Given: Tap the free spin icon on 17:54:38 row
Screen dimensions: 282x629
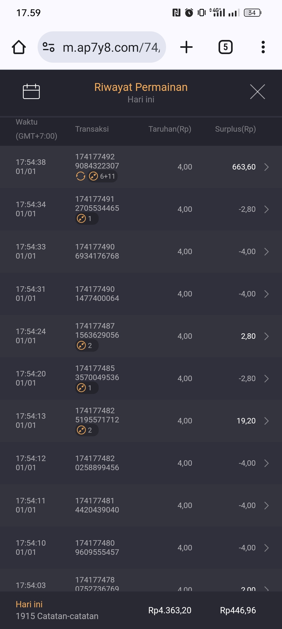Looking at the screenshot, I should coord(80,176).
